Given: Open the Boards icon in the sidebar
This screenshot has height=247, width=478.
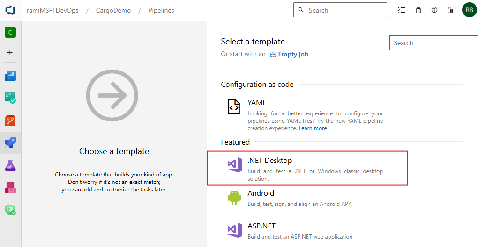Looking at the screenshot, I should point(10,98).
